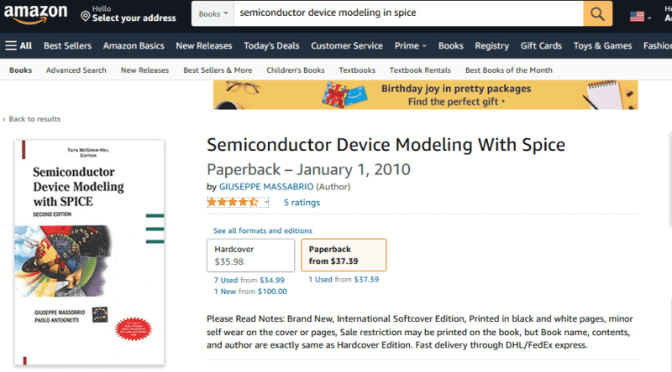Open See all formats and editions
The width and height of the screenshot is (672, 372).
click(x=263, y=230)
